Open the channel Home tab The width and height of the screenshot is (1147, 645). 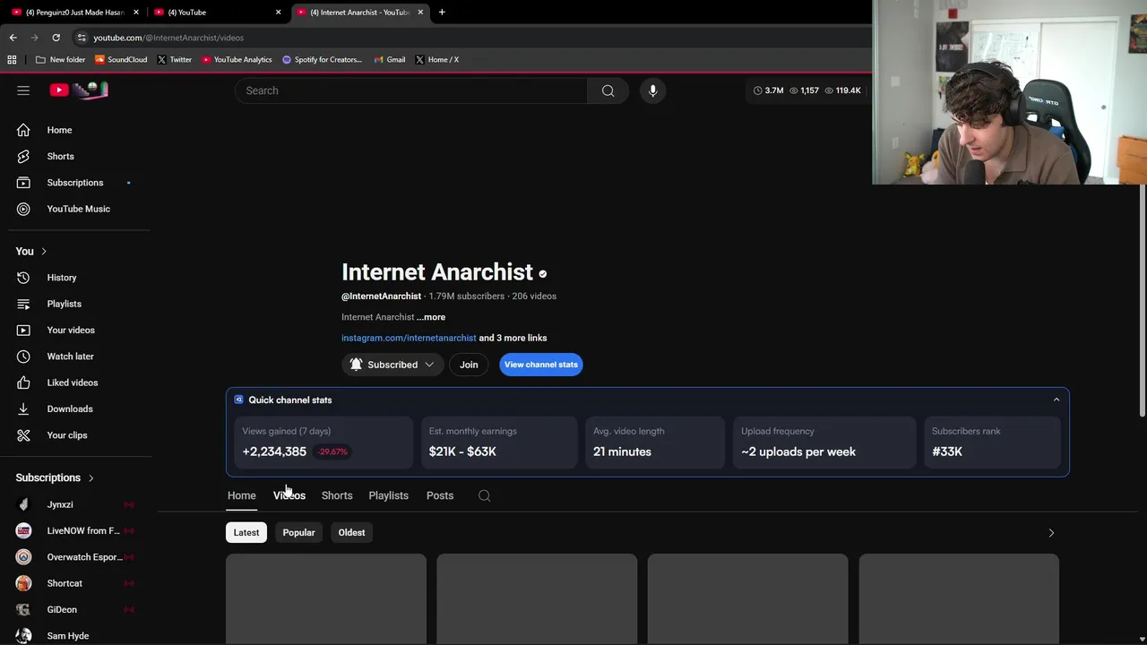[x=241, y=495]
